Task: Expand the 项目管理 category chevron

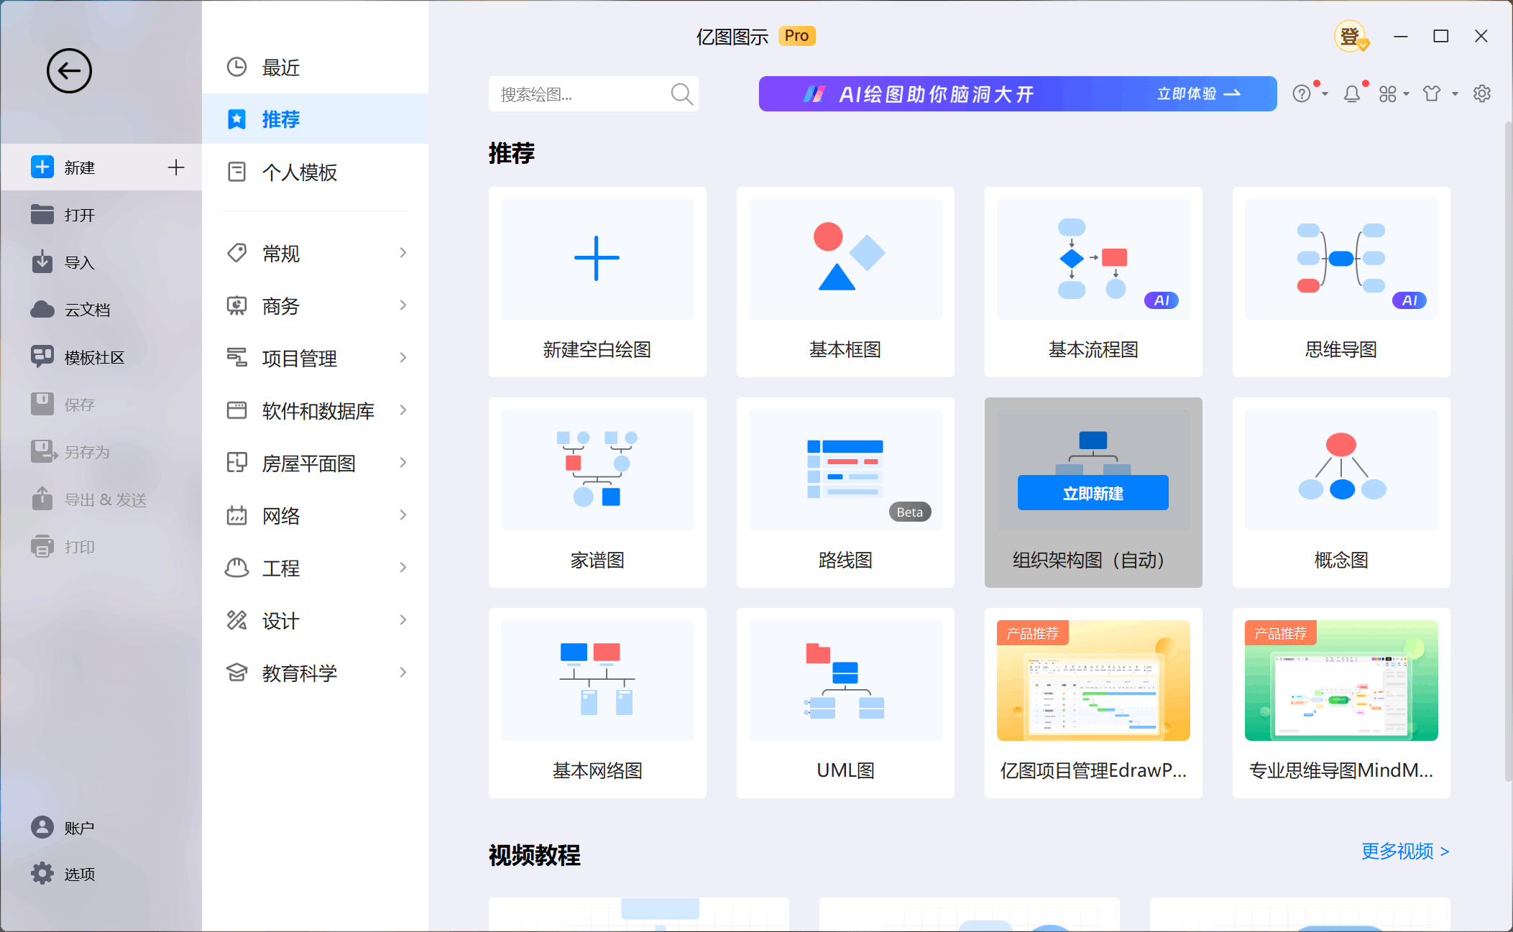Action: click(x=403, y=358)
